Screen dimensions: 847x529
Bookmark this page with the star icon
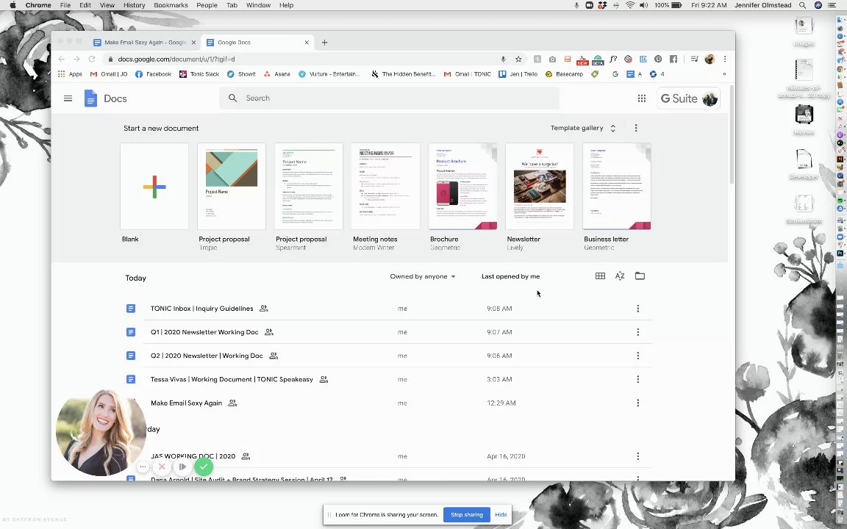(x=518, y=59)
